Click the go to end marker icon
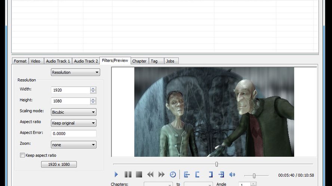Image resolution: width=332 pixels, height=186 pixels. click(x=221, y=174)
